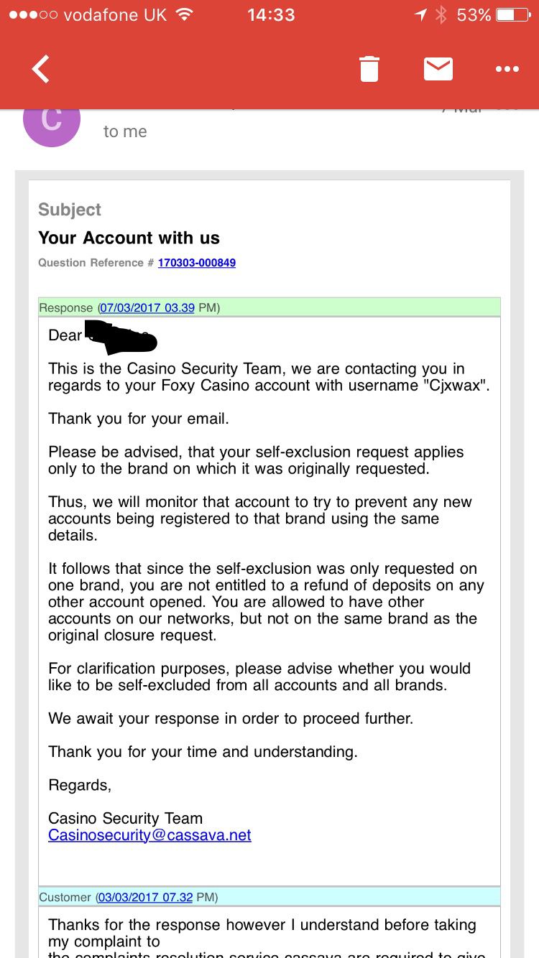Tap the Bluetooth icon in status bar
Image resolution: width=539 pixels, height=958 pixels.
pyautogui.click(x=441, y=15)
